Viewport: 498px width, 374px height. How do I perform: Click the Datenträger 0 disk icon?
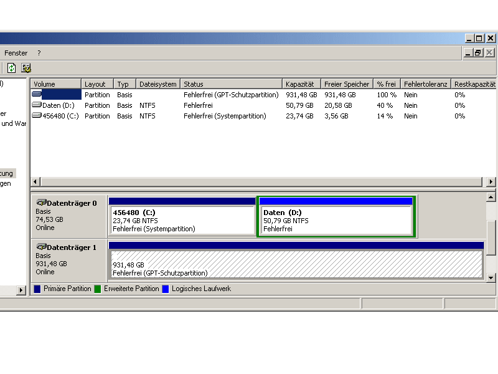click(42, 203)
